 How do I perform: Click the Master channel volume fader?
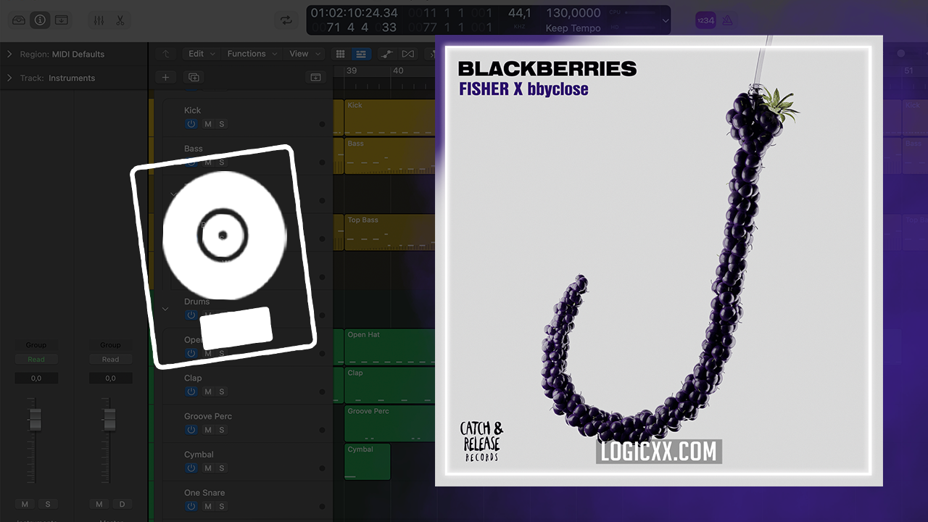pyautogui.click(x=109, y=418)
